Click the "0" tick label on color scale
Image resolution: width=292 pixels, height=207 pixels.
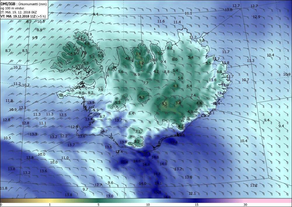[1, 205]
